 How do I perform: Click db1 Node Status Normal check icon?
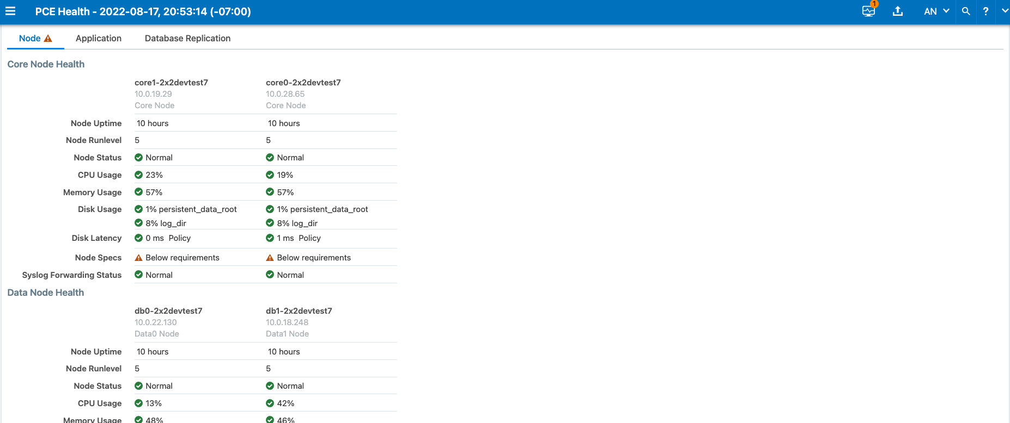point(270,386)
